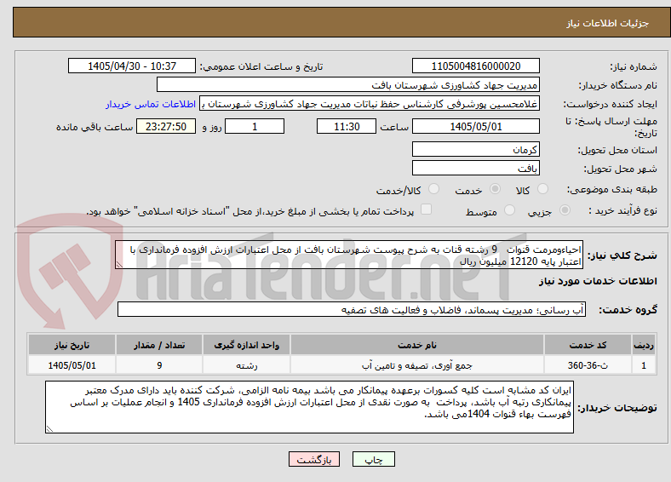Open the اطلاعات تماس خریدار link

point(151,104)
